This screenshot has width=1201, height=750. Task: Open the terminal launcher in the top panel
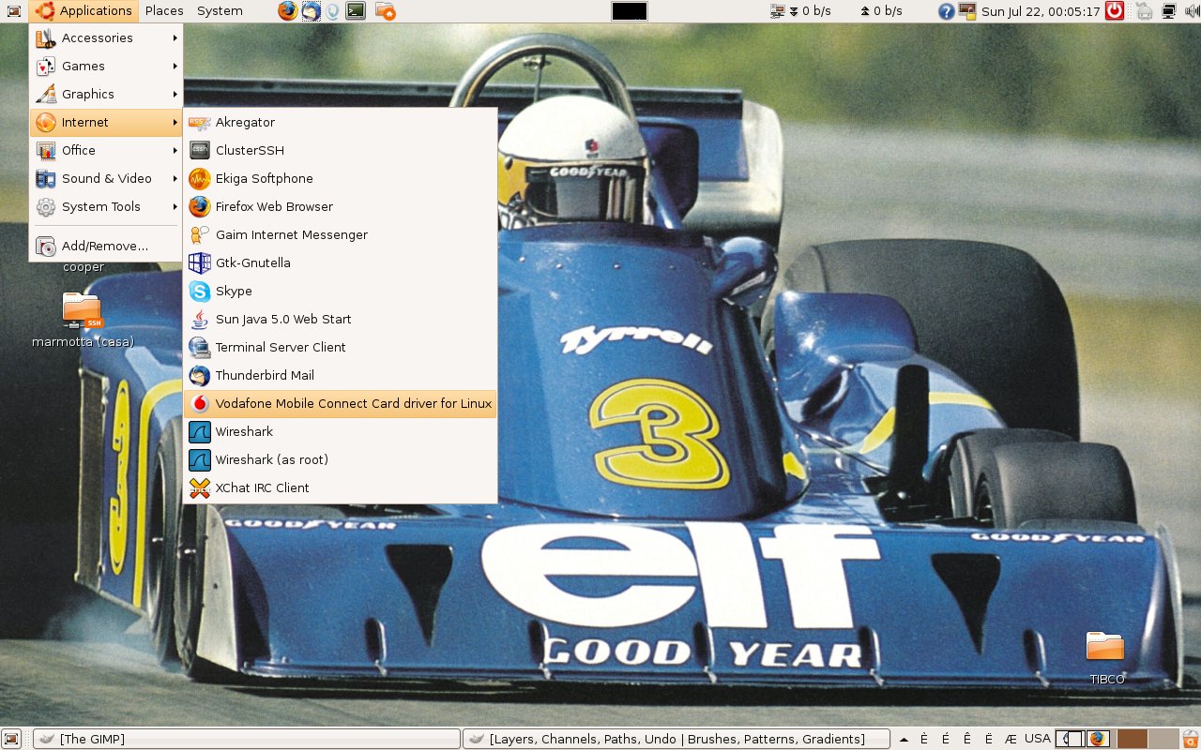pyautogui.click(x=356, y=11)
